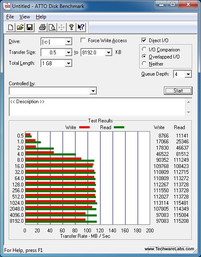Viewport: 201px width, 257px height.
Task: Uncheck the Direct I/O checkbox
Action: 144,40
